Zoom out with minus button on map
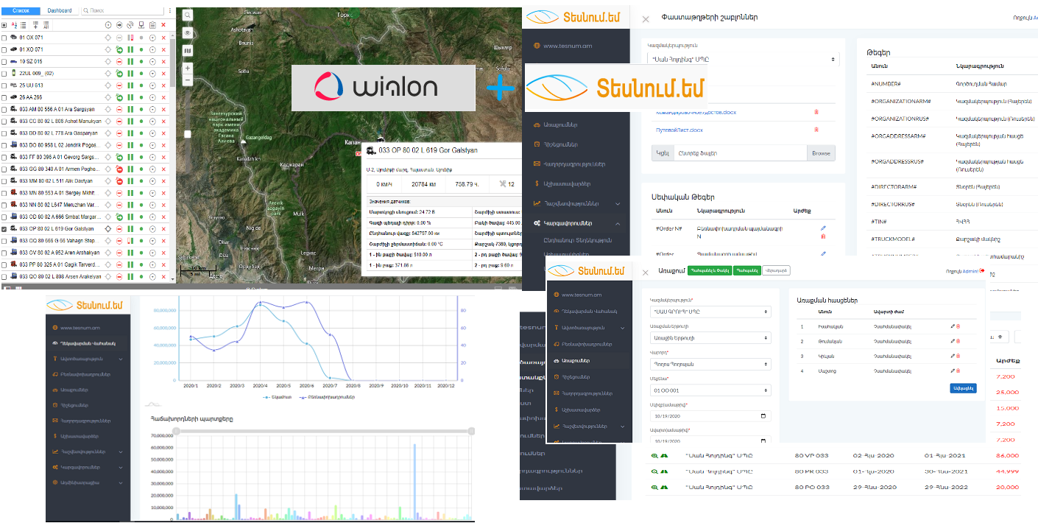Image resolution: width=1038 pixels, height=523 pixels. [x=188, y=80]
